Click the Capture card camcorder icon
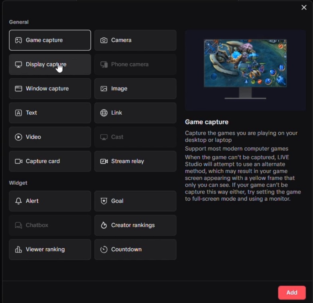313x303 pixels. pos(19,161)
